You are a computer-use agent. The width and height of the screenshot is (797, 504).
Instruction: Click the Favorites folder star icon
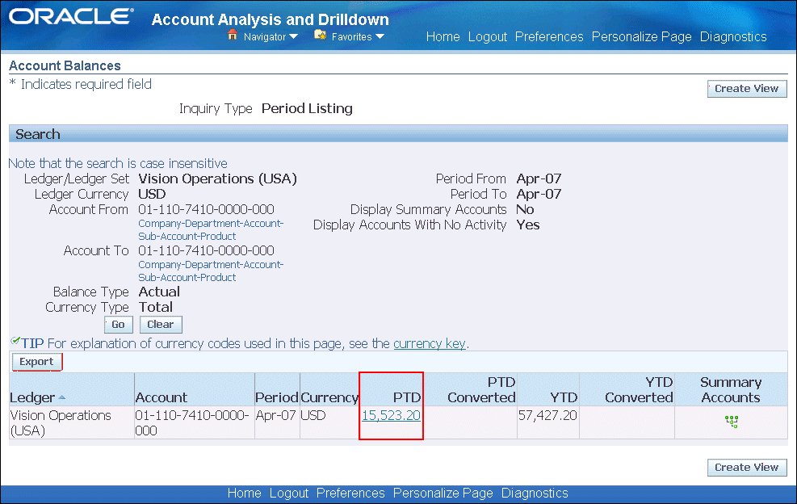click(320, 35)
